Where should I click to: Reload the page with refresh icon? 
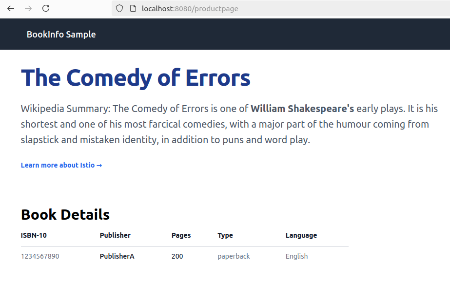46,9
